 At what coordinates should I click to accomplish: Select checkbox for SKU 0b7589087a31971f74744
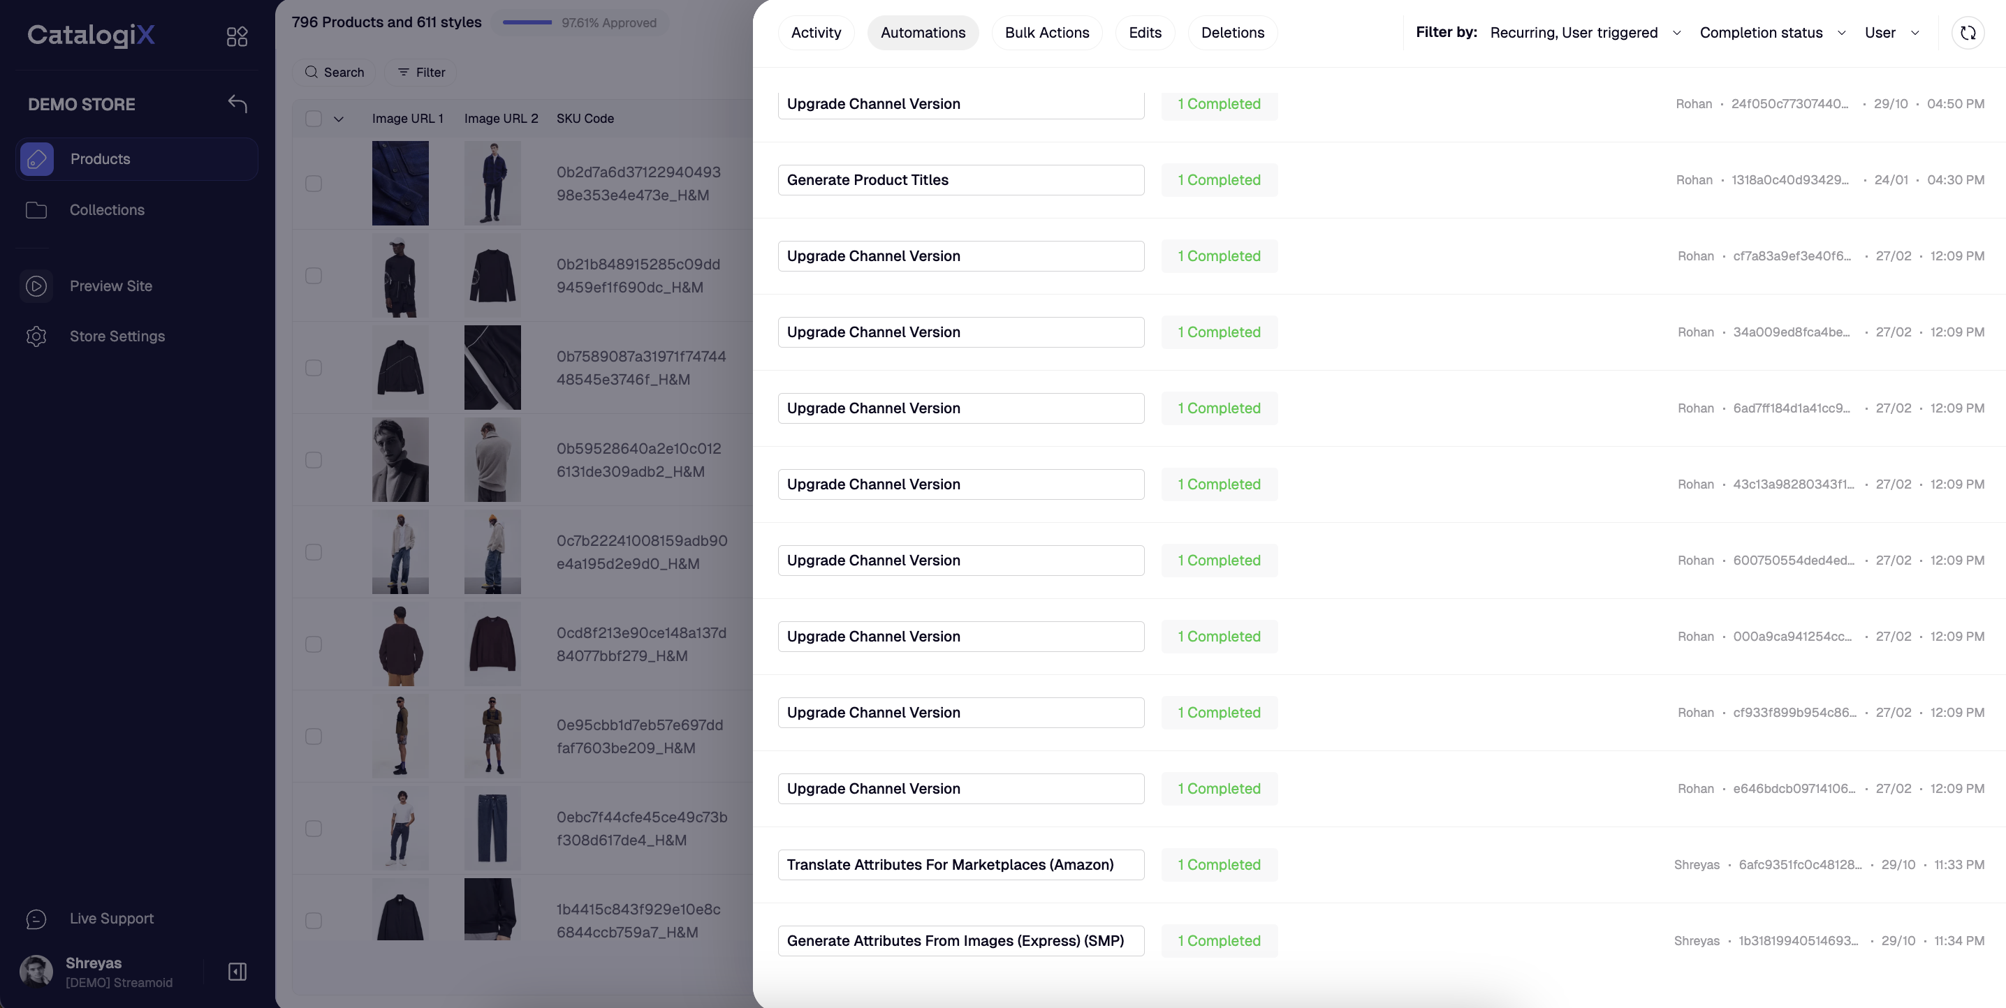(x=313, y=367)
